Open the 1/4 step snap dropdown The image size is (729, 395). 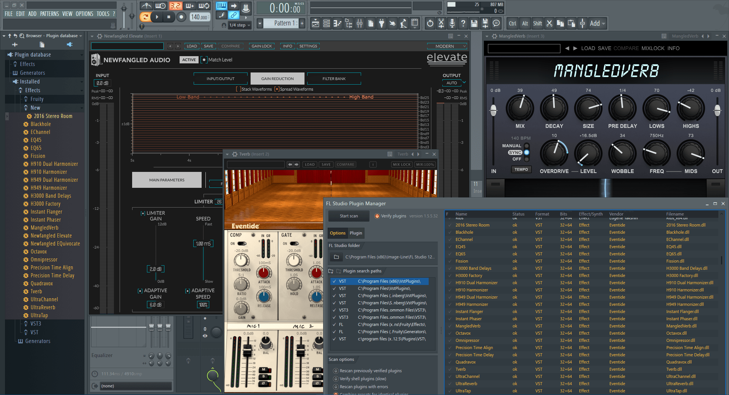[x=240, y=25]
